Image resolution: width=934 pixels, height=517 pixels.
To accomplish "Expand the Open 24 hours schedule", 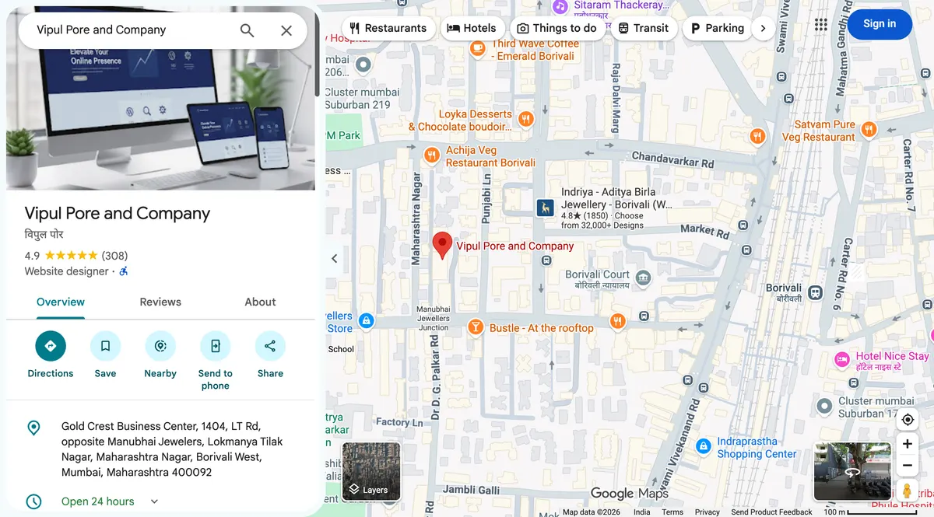I will coord(154,501).
